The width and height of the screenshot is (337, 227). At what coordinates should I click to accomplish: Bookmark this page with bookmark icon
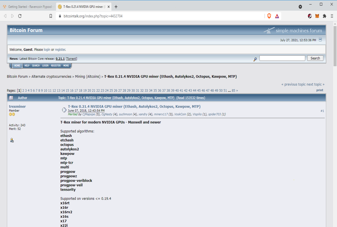(x=51, y=16)
